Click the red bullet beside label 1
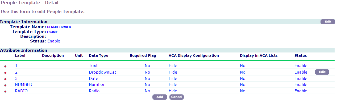The image size is (337, 101). [x=5, y=66]
